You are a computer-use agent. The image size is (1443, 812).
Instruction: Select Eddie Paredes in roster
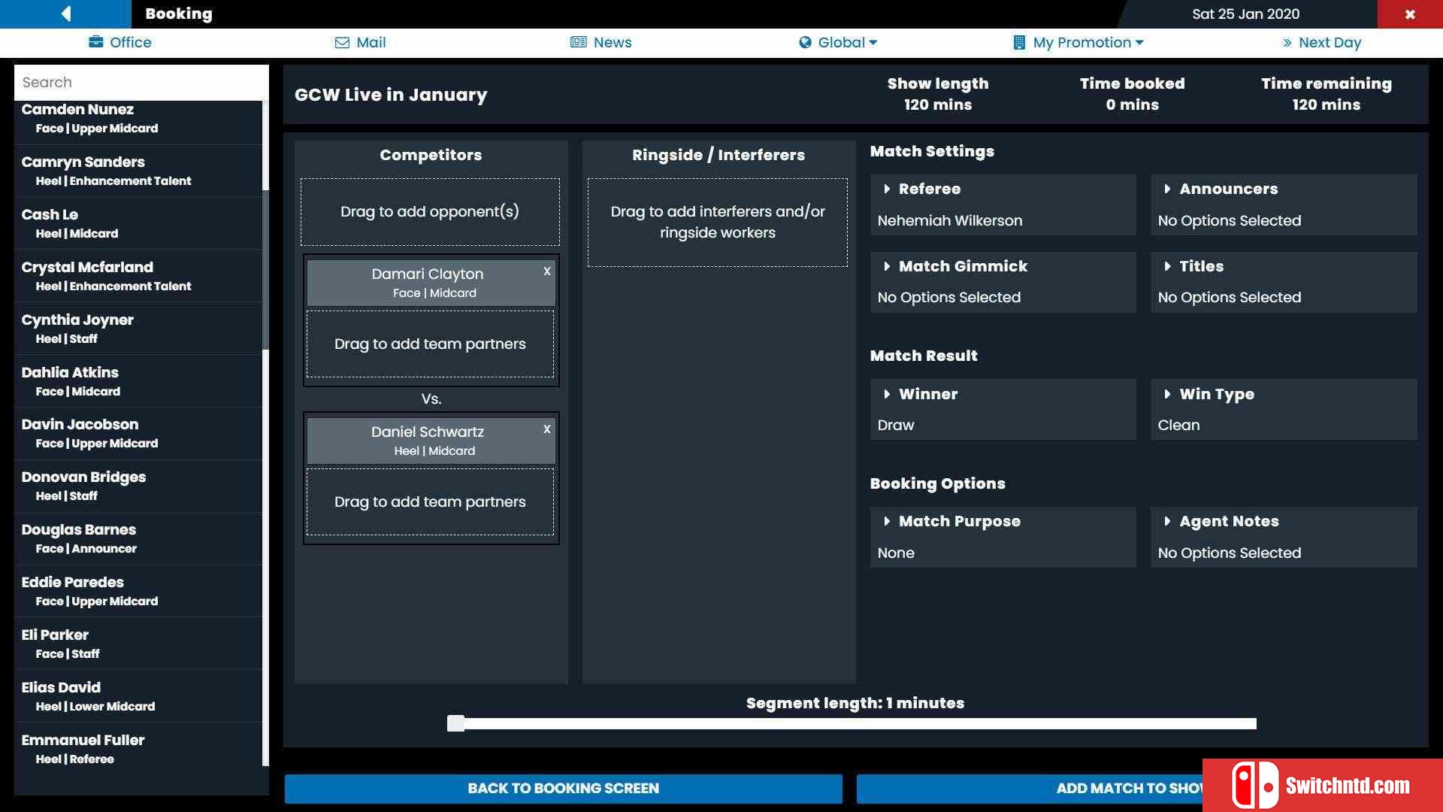pos(138,591)
